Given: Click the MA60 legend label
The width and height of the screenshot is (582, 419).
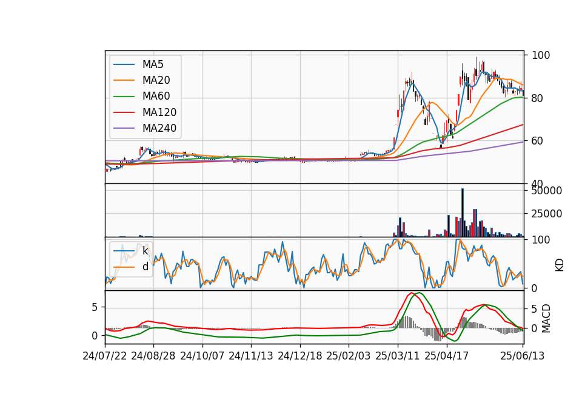Looking at the screenshot, I should 156,97.
